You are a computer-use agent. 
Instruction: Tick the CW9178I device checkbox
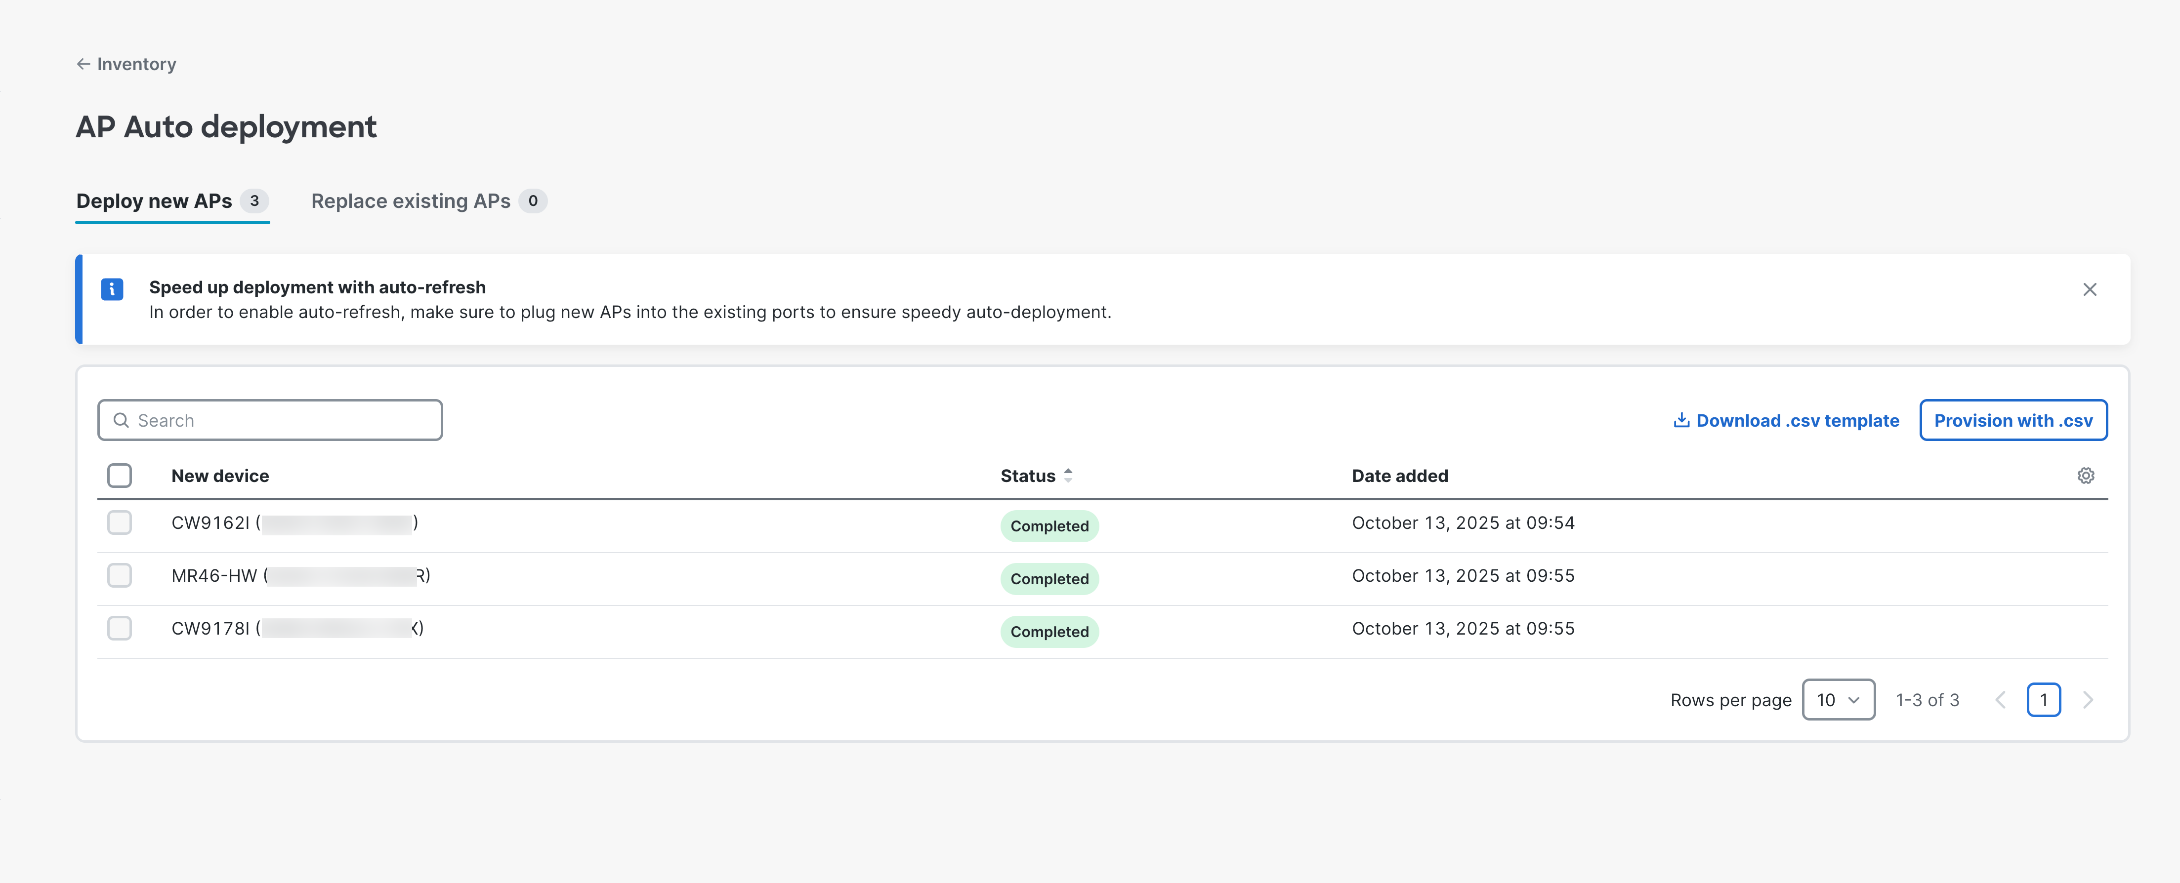click(x=119, y=628)
